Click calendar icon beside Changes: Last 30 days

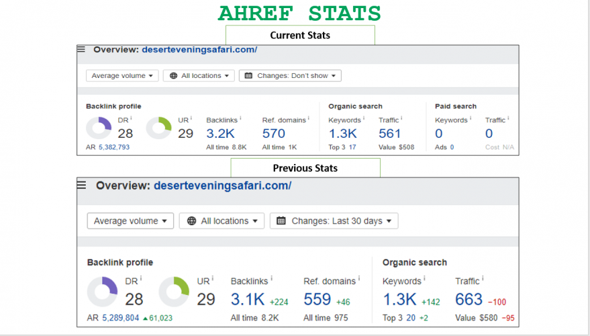click(281, 220)
